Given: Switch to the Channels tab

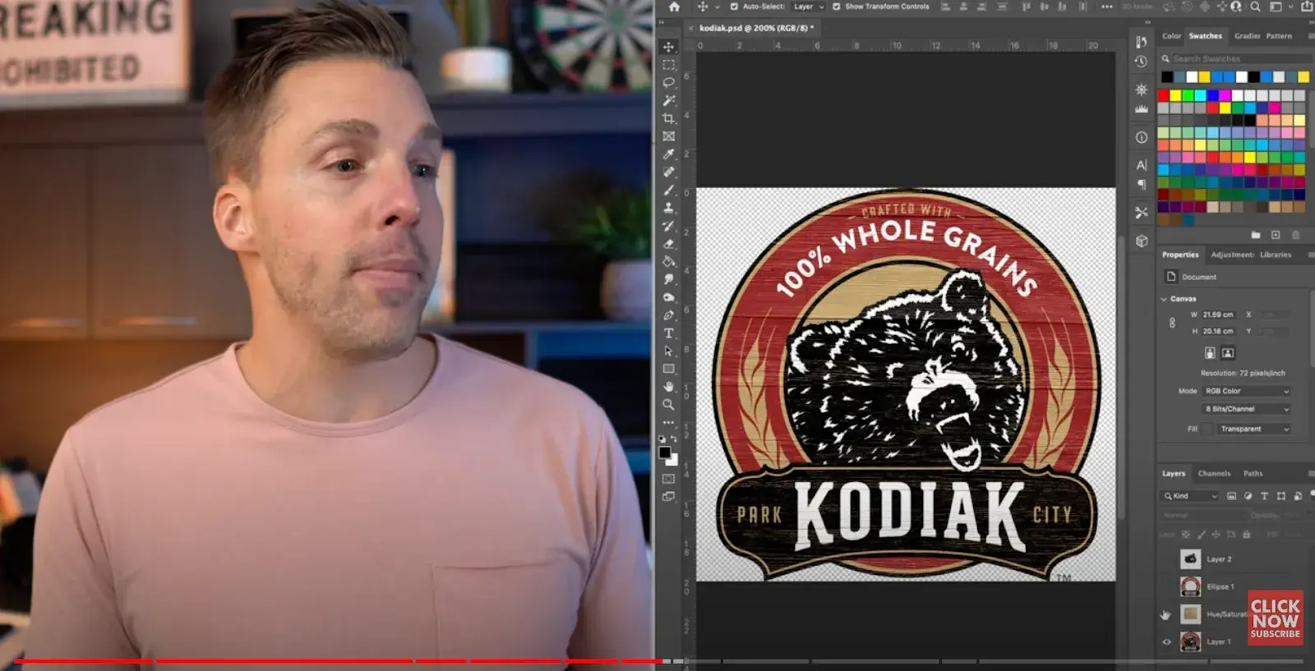Looking at the screenshot, I should tap(1214, 473).
